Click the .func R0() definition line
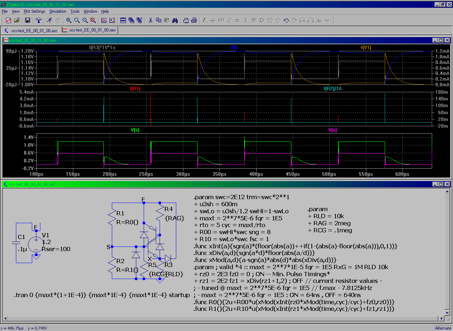Image resolution: width=453 pixels, height=331 pixels. 294,302
